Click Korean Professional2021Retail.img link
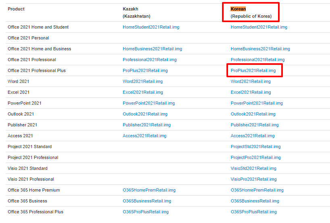The height and width of the screenshot is (223, 330). click(x=257, y=60)
